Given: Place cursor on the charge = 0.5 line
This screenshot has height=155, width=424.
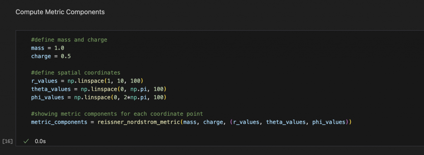Looking at the screenshot, I should click(51, 57).
